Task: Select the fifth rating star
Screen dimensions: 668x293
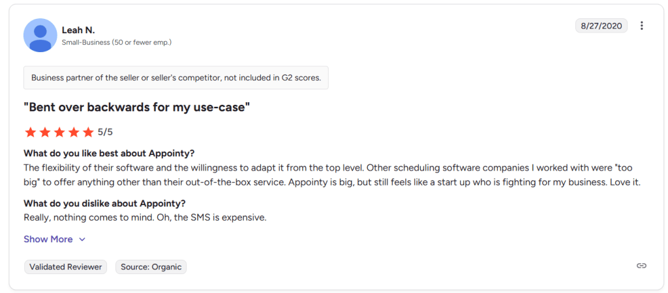Action: 88,132
